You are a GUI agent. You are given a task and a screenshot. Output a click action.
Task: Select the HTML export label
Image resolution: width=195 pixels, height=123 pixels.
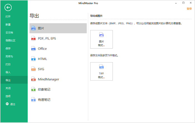[x=42, y=59]
